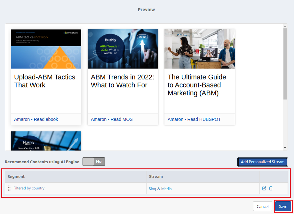Click The Ultimate Guide to Account-Based Marketing title
Screen dimensions: 294x214
click(x=197, y=85)
